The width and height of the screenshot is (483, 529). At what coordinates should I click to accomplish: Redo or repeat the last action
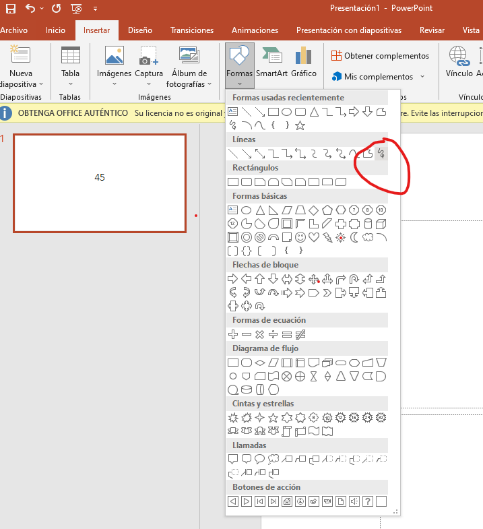pos(57,9)
